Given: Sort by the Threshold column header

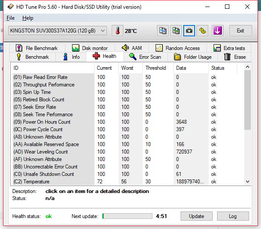Looking at the screenshot, I should pyautogui.click(x=156, y=68).
